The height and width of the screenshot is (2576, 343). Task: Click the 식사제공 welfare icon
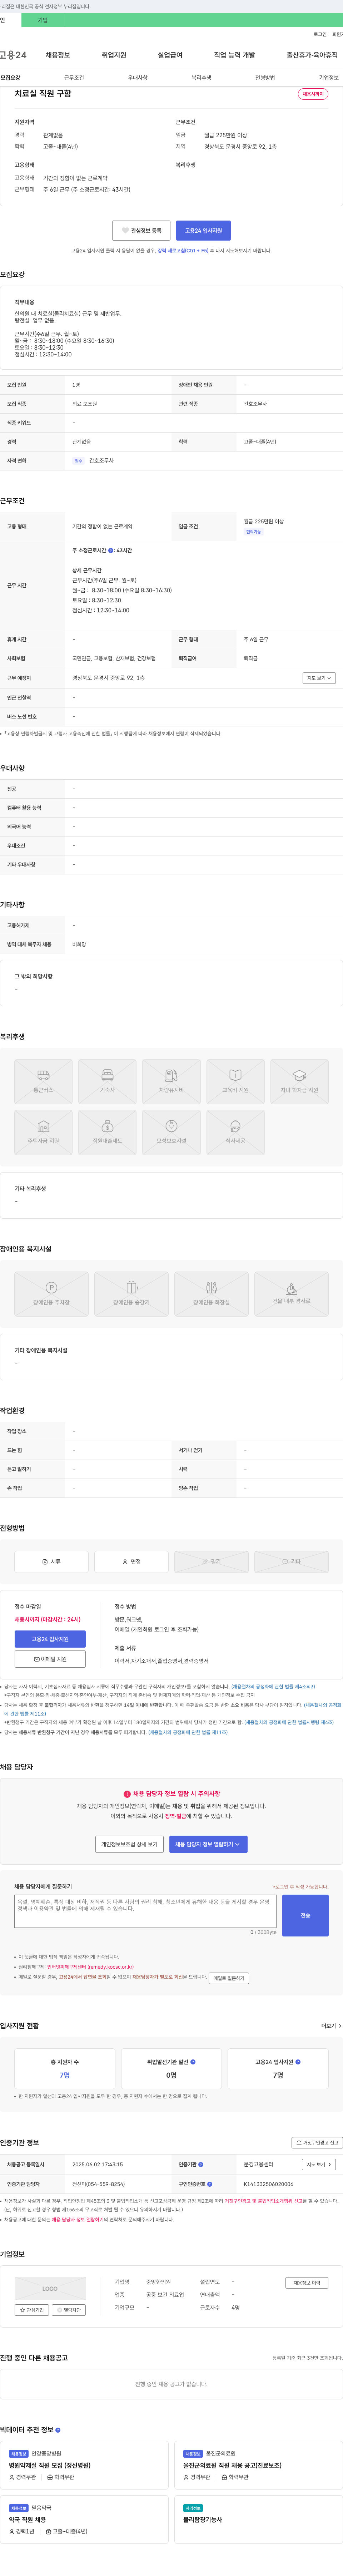(x=235, y=1132)
